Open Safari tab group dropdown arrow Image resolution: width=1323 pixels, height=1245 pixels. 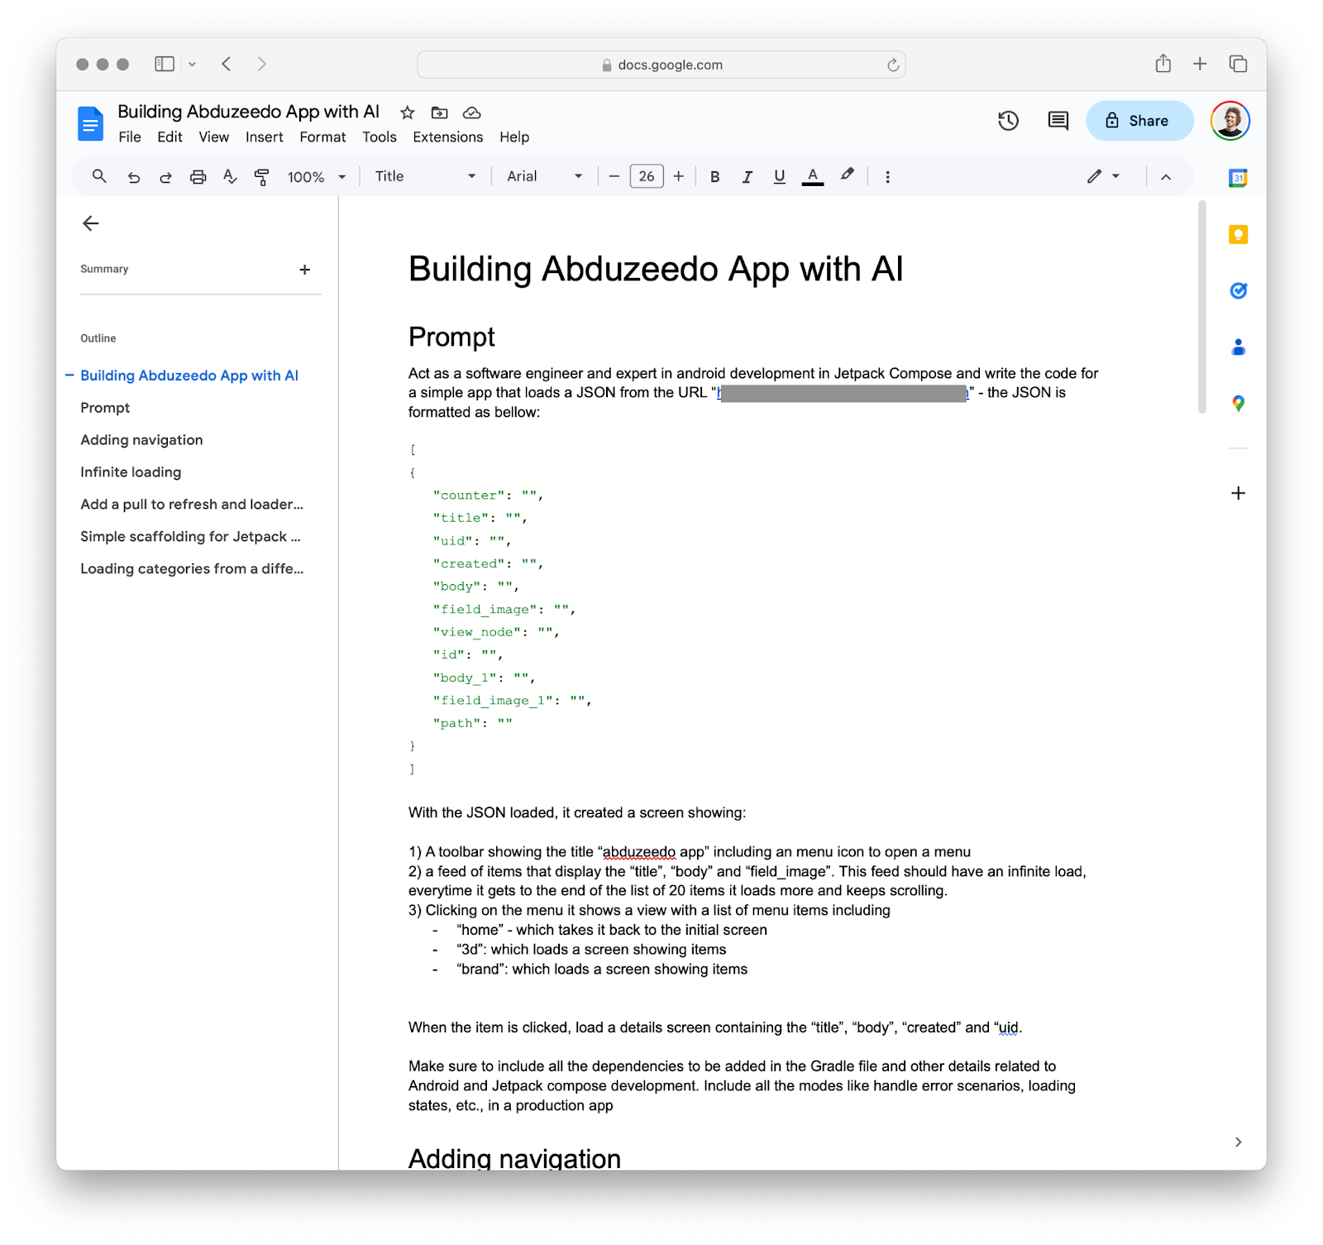coord(192,64)
